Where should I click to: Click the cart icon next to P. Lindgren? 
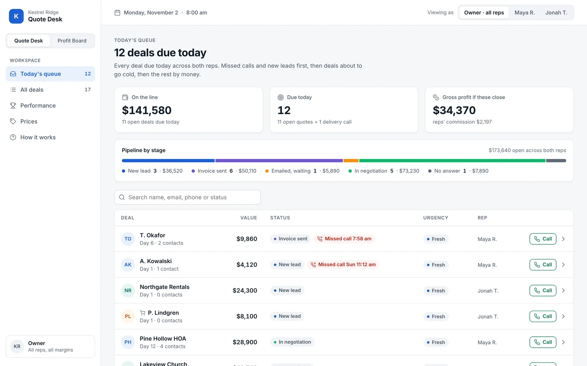pos(143,313)
